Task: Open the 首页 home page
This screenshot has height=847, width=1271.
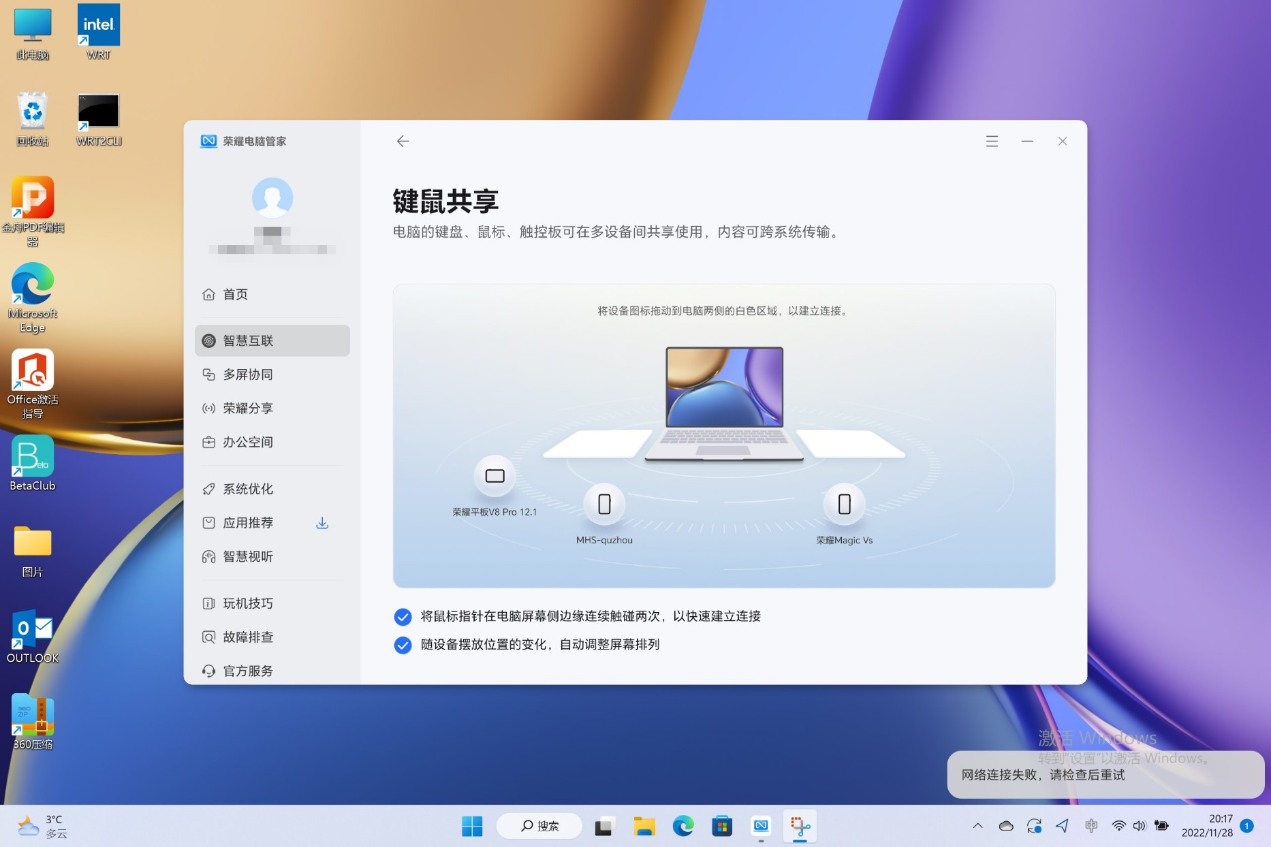Action: pyautogui.click(x=236, y=294)
